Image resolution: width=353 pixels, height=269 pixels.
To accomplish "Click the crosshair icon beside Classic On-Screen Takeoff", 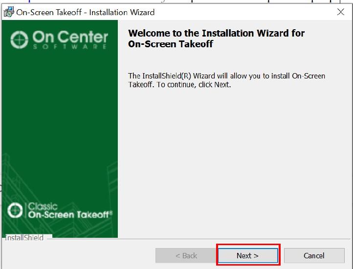I will click(x=16, y=211).
